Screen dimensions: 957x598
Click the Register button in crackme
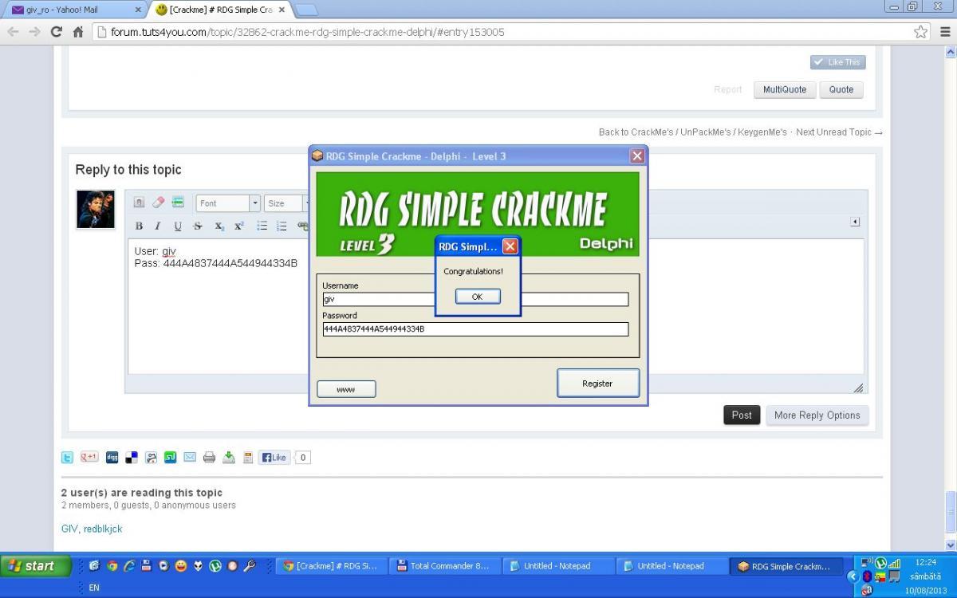pyautogui.click(x=597, y=384)
